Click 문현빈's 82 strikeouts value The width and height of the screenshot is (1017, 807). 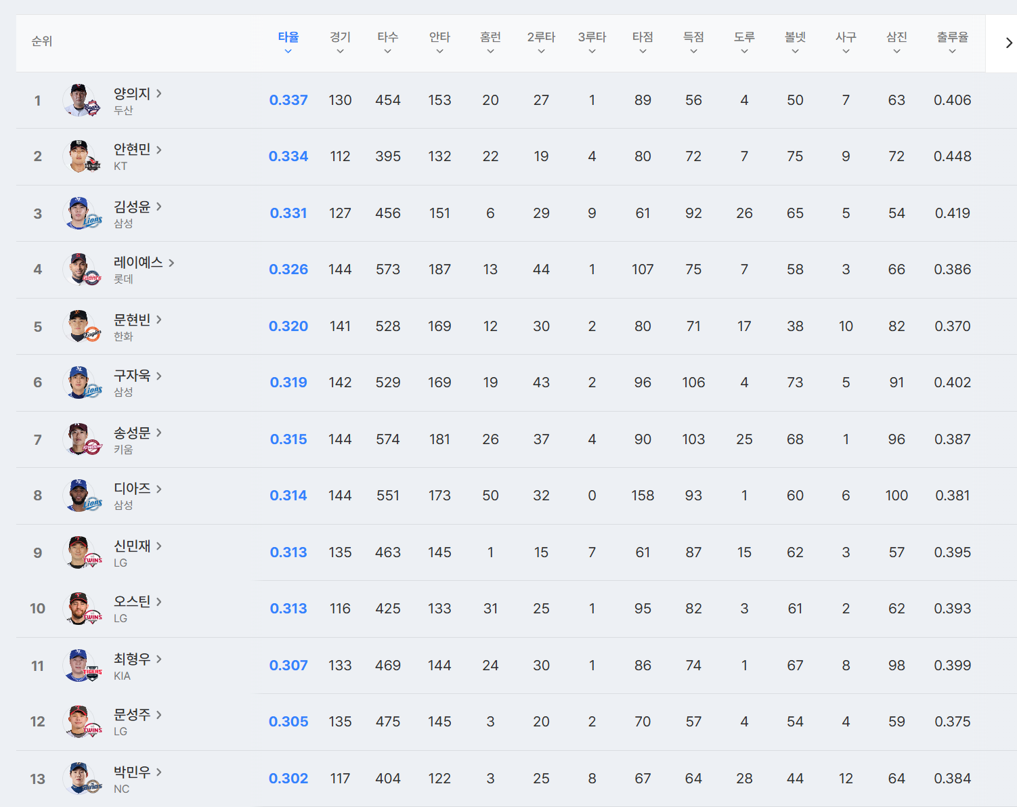[896, 326]
